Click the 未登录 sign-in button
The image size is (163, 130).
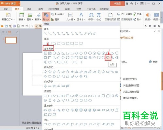pyautogui.click(x=117, y=4)
